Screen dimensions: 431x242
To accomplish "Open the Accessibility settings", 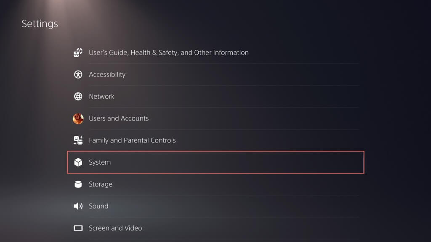I will (x=107, y=74).
